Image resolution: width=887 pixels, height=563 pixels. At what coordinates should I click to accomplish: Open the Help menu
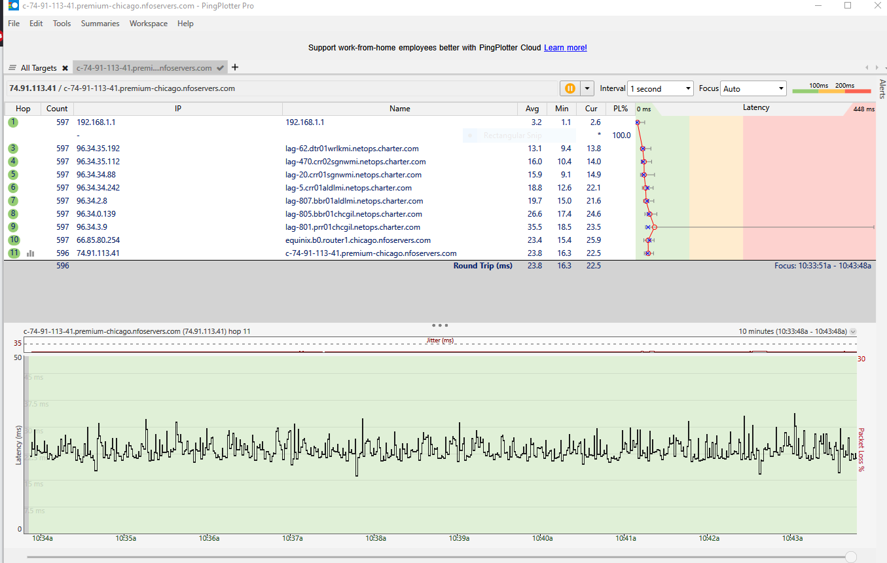click(185, 24)
